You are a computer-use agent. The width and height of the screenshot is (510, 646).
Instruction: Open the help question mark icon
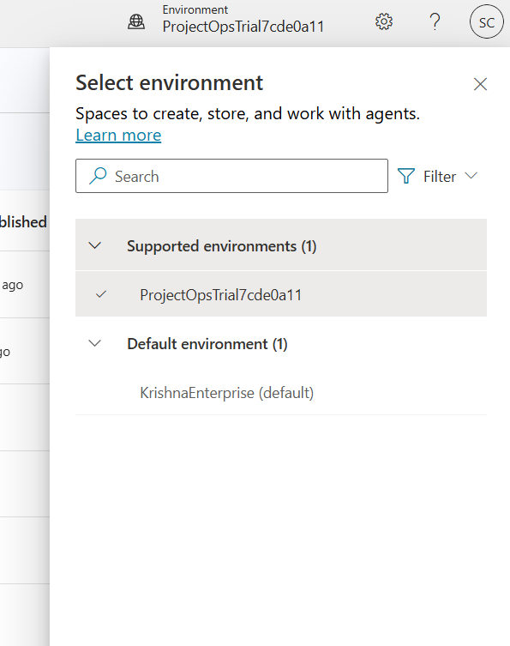click(x=435, y=21)
